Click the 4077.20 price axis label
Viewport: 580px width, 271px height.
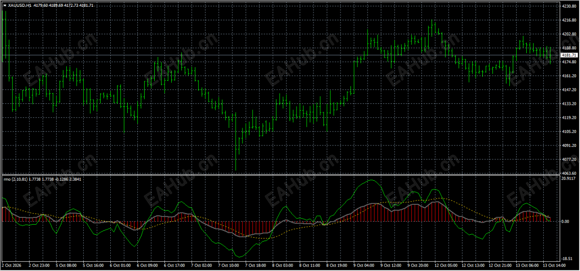pos(569,159)
